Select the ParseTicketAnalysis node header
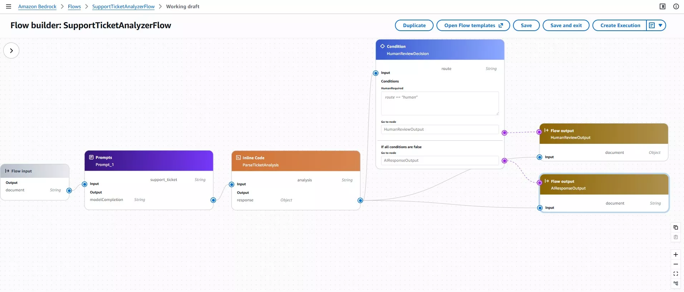The height and width of the screenshot is (292, 684). click(x=296, y=161)
